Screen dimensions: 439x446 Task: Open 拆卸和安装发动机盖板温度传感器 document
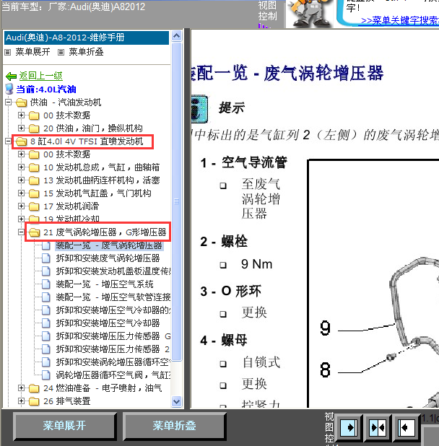point(113,271)
